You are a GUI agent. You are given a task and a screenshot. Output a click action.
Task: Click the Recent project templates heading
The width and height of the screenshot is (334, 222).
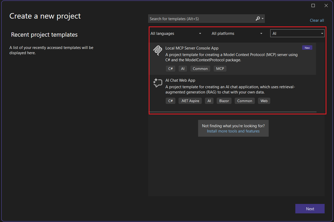(44, 35)
